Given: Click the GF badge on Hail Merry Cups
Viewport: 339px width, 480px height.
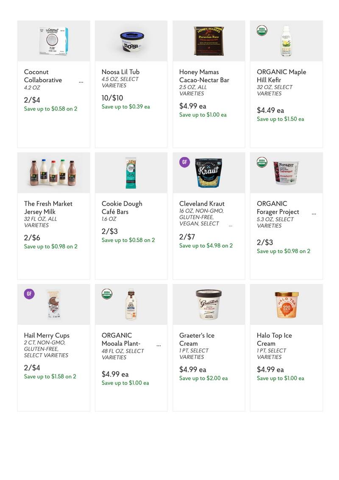Looking at the screenshot, I should click(x=29, y=294).
